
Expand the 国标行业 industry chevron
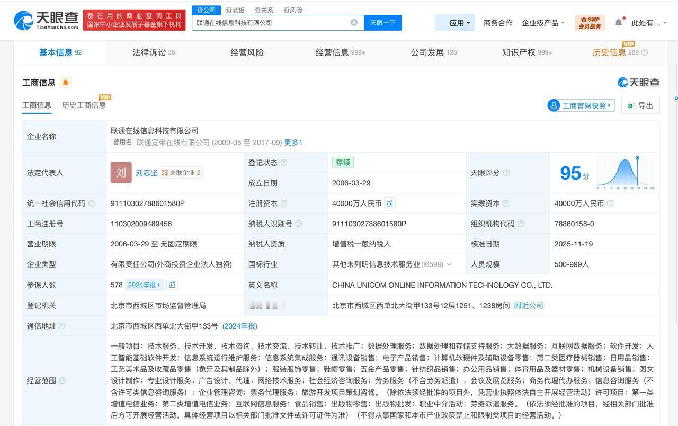coord(449,264)
